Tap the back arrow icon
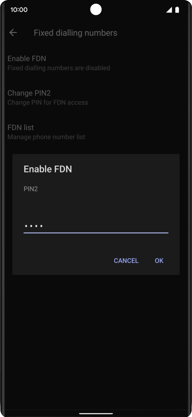The image size is (192, 417). [13, 33]
